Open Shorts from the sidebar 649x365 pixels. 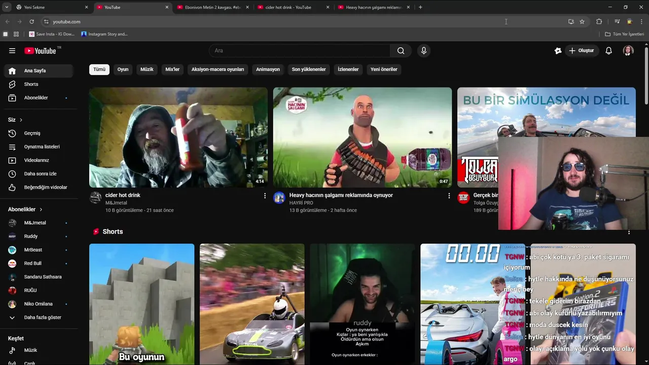(39, 84)
